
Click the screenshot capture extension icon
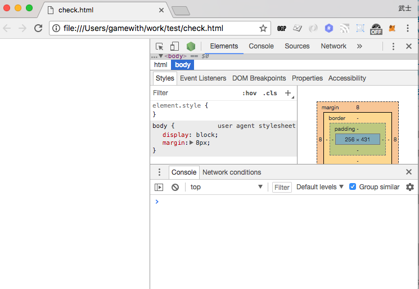[360, 28]
